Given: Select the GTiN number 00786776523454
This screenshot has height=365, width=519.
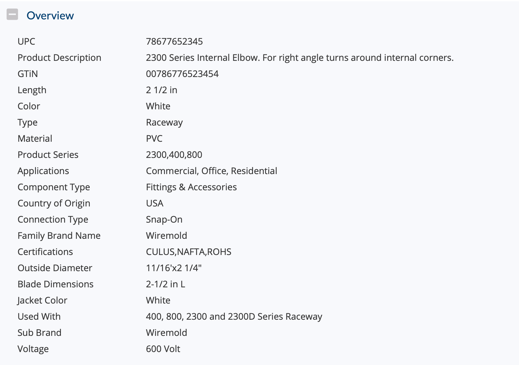Looking at the screenshot, I should coord(182,74).
